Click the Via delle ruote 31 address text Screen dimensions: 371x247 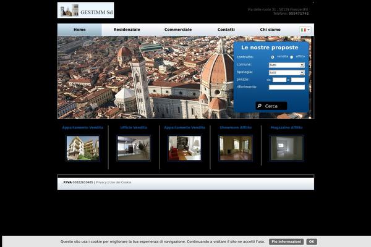pos(278,9)
